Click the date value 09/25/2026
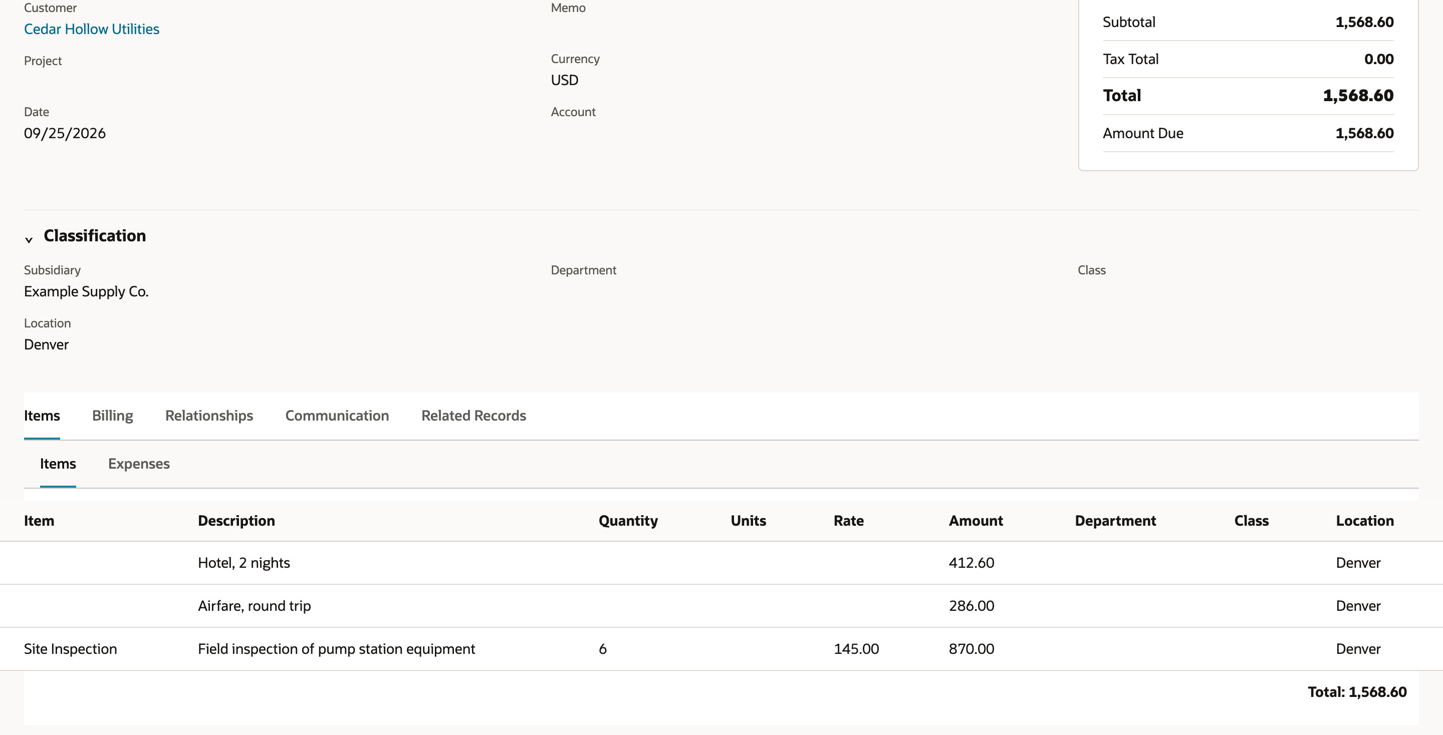The width and height of the screenshot is (1443, 735). (65, 133)
